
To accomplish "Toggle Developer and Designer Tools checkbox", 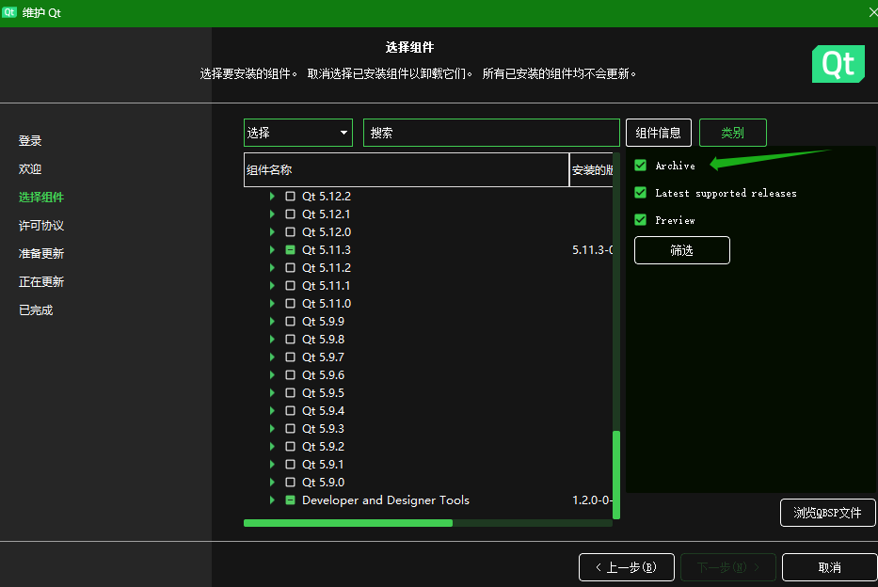I will pos(290,500).
